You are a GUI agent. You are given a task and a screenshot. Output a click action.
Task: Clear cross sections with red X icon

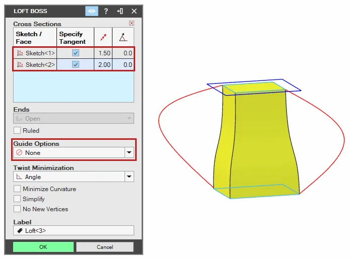pos(132,23)
